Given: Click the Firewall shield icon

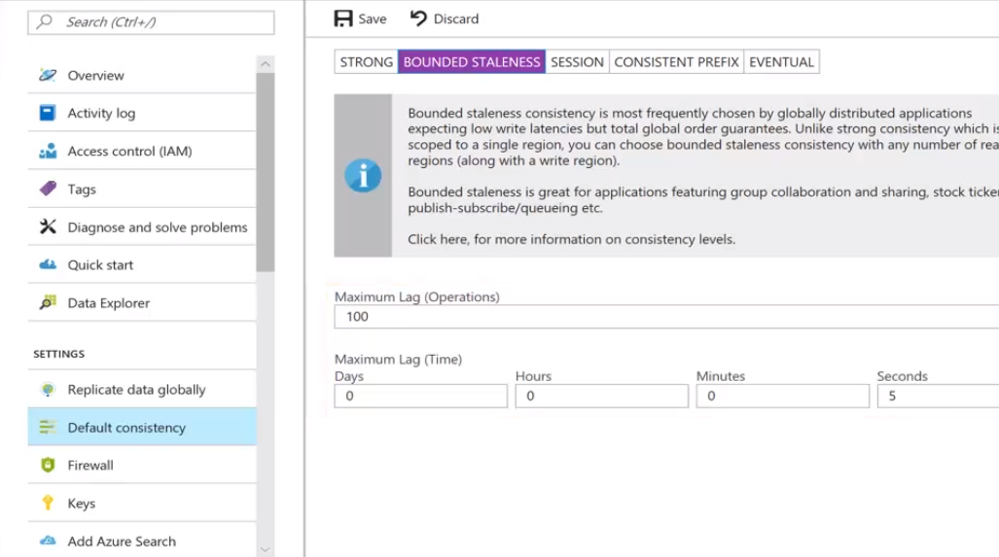Looking at the screenshot, I should pyautogui.click(x=47, y=466).
